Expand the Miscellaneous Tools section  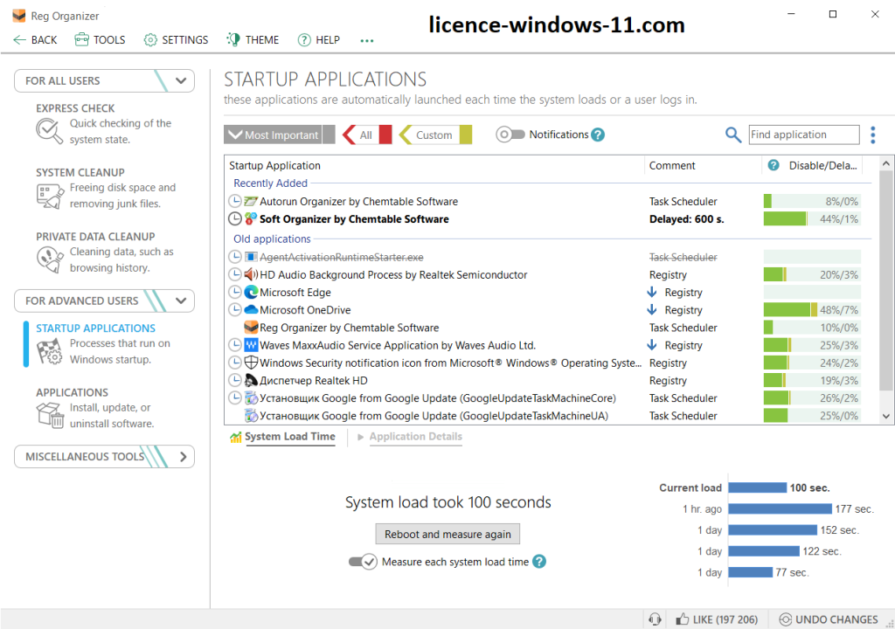tap(183, 456)
